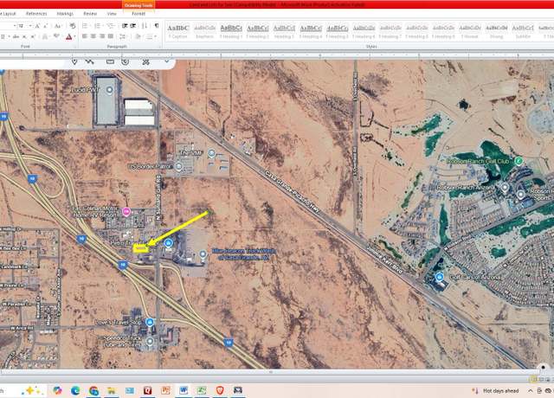Apply the Heading 2 style
554x398 pixels.
pos(258,31)
